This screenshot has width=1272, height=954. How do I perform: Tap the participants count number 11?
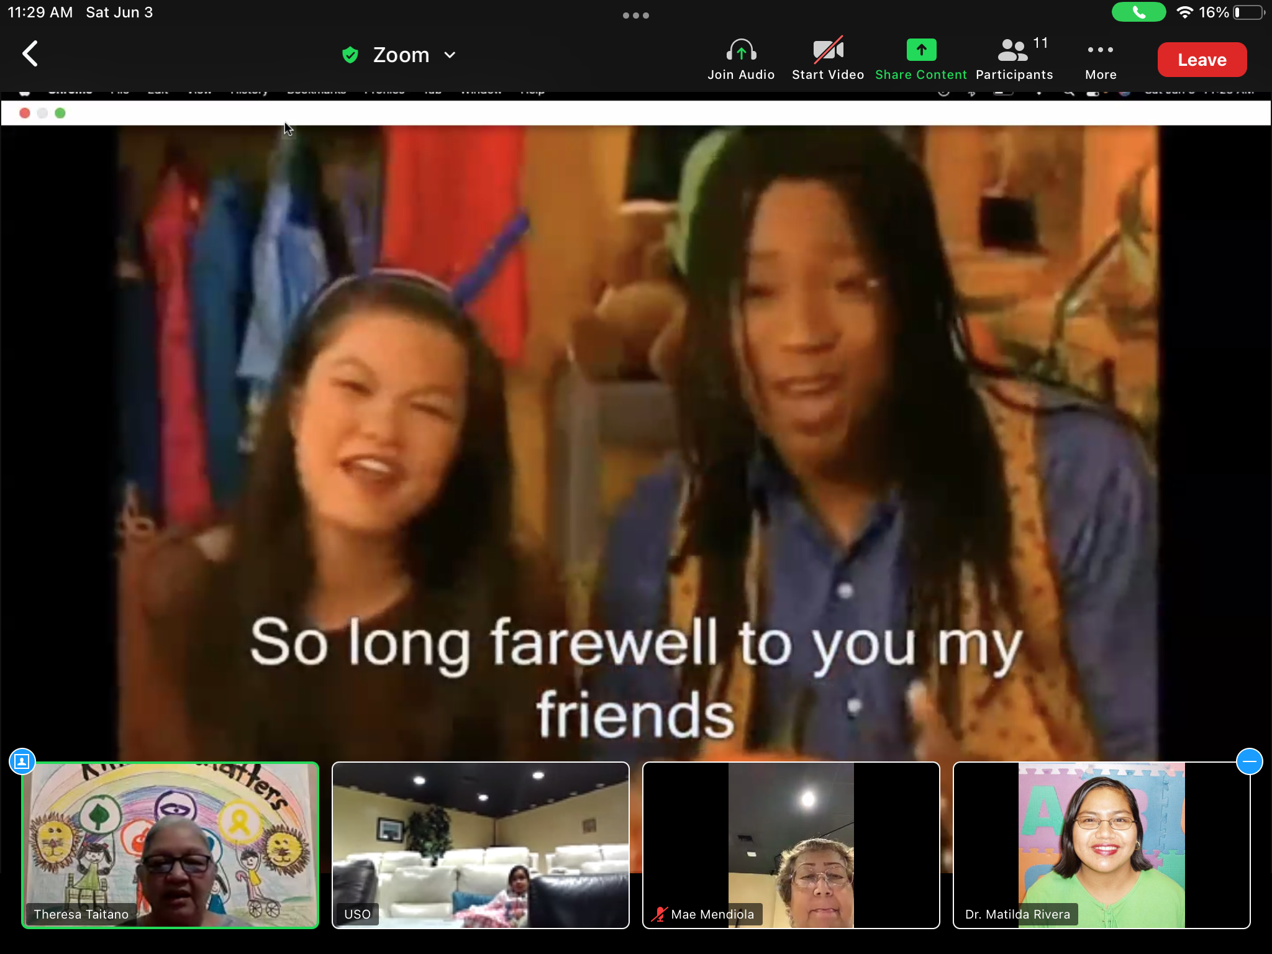pyautogui.click(x=1040, y=43)
